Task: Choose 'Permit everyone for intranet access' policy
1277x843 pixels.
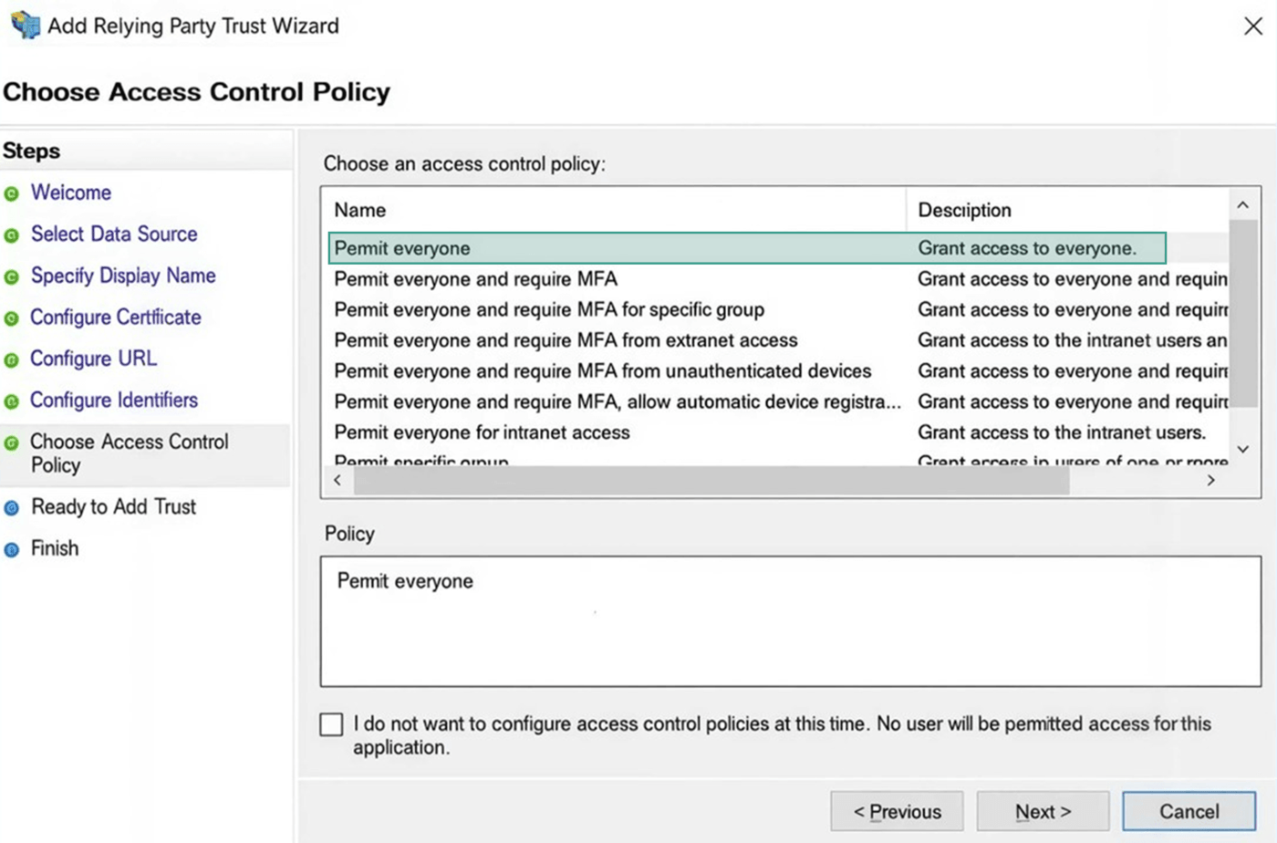Action: [482, 432]
